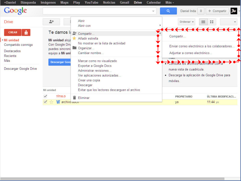Open the notifications counter showing 0
Viewport: 241px width, 181px height.
tap(201, 11)
